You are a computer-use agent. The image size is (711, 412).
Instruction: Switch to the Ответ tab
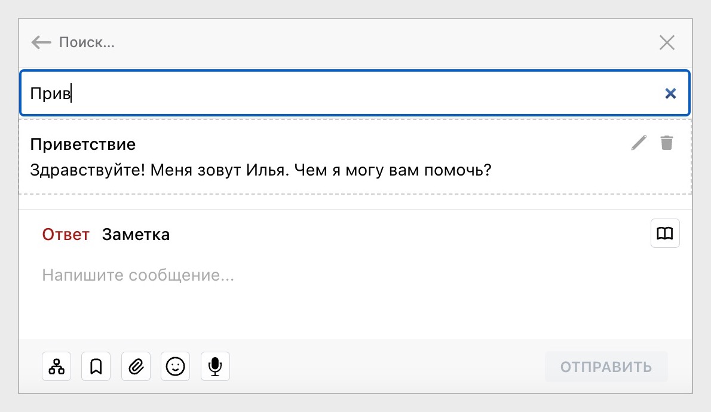[x=66, y=235]
